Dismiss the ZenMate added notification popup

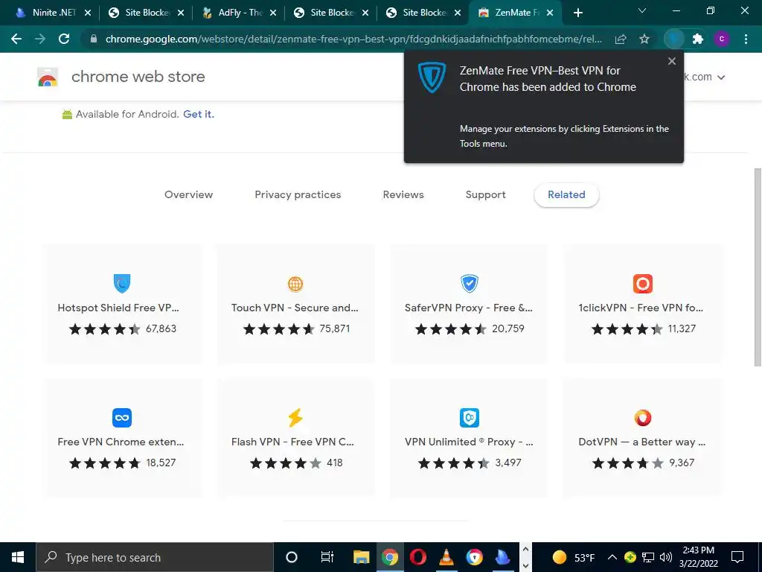point(672,61)
